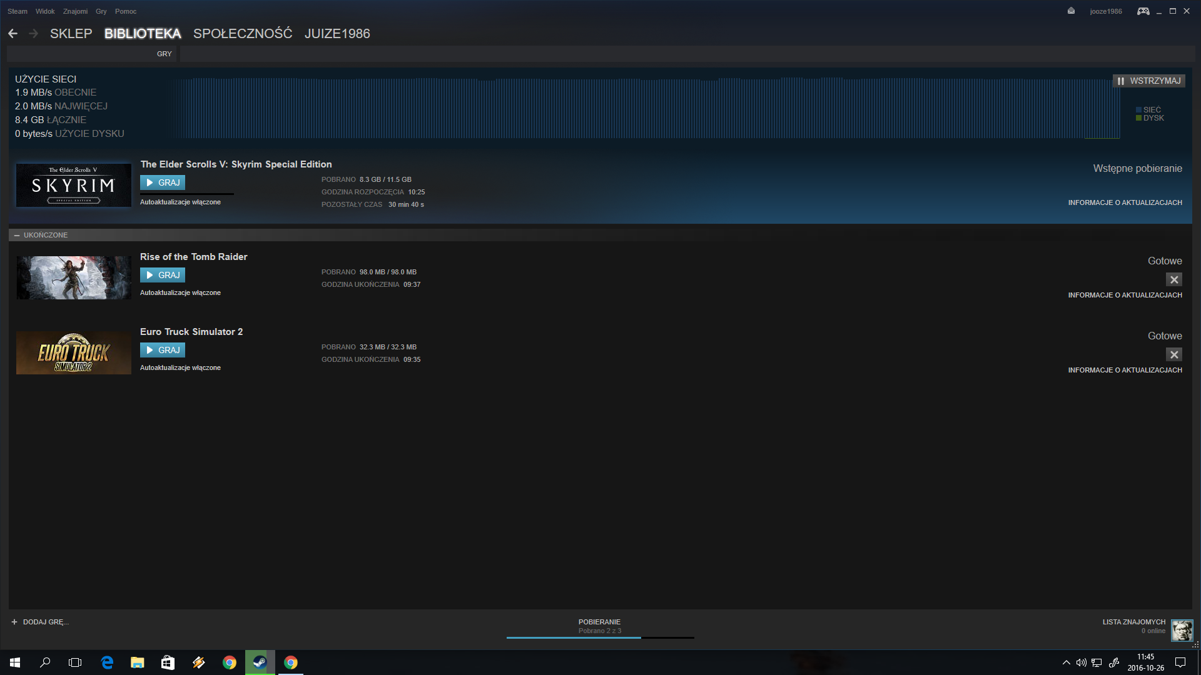
Task: Launch Microsoft Edge from the taskbar
Action: point(107,662)
